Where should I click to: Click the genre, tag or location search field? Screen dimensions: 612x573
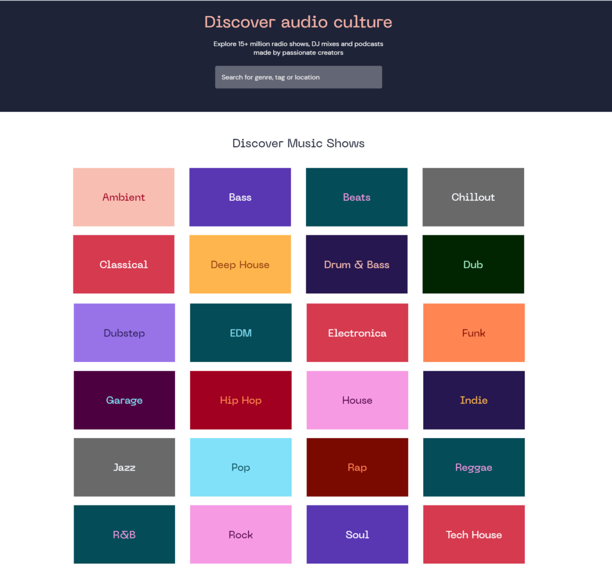(298, 77)
